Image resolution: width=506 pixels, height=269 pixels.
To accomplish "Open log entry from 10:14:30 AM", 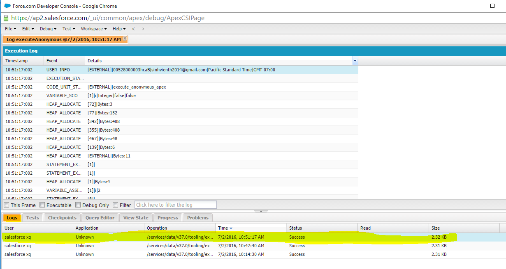I will coord(254,254).
